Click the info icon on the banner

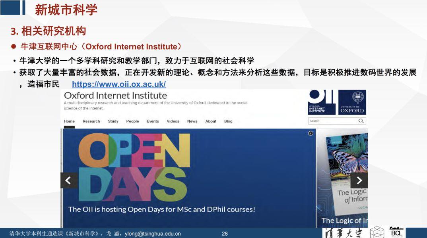coord(311,133)
